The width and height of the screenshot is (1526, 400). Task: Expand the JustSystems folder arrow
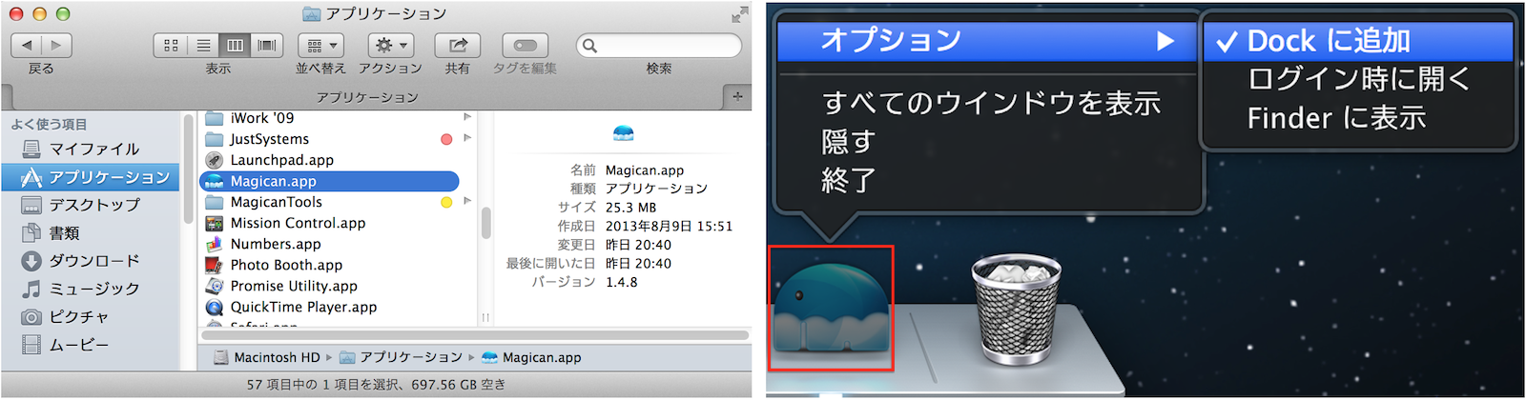467,138
